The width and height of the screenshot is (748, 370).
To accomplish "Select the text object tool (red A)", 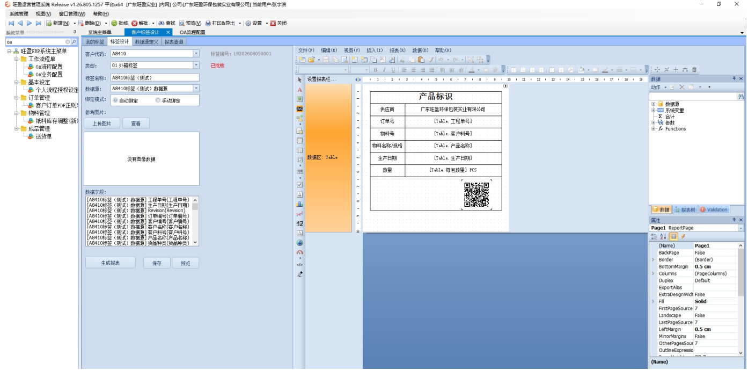I will click(x=300, y=90).
